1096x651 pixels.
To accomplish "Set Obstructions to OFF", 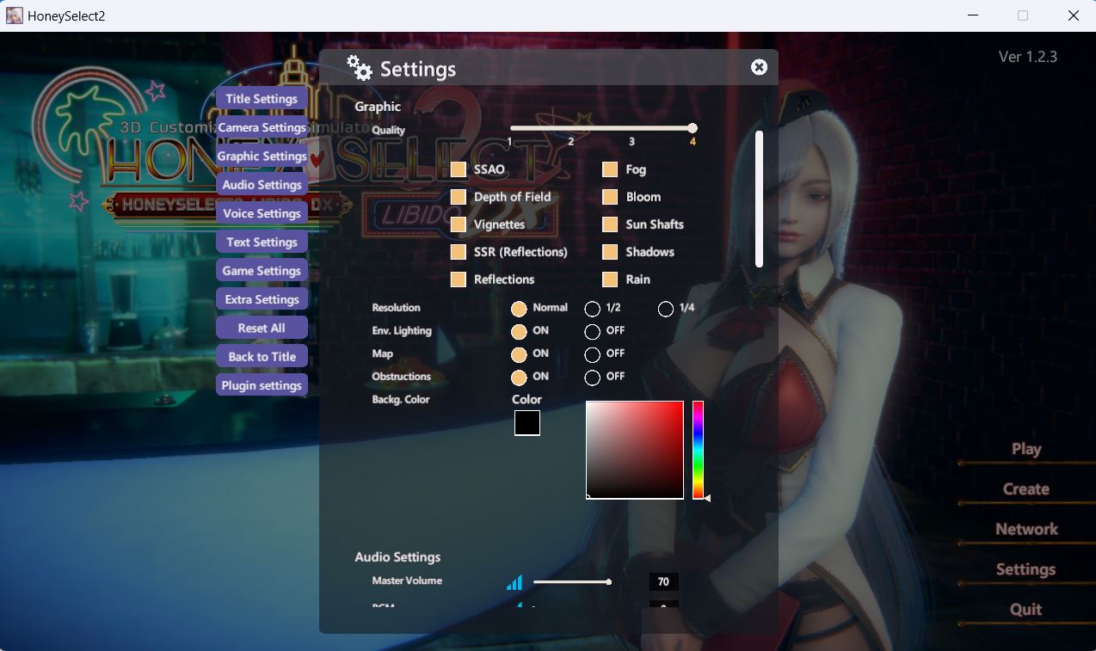I will [592, 378].
